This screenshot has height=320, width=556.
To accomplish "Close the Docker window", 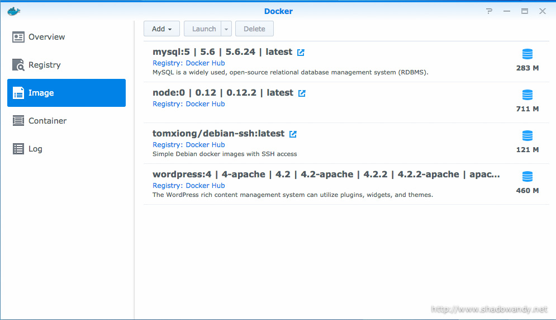I will (543, 11).
